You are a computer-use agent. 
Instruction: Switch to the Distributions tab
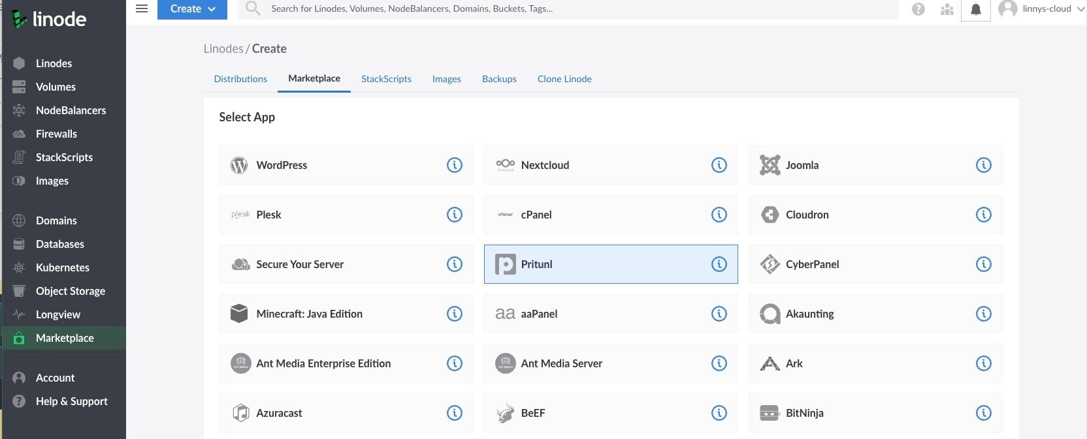(x=240, y=79)
